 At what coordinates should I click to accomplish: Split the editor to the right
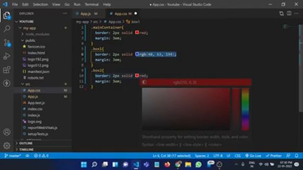click(289, 13)
